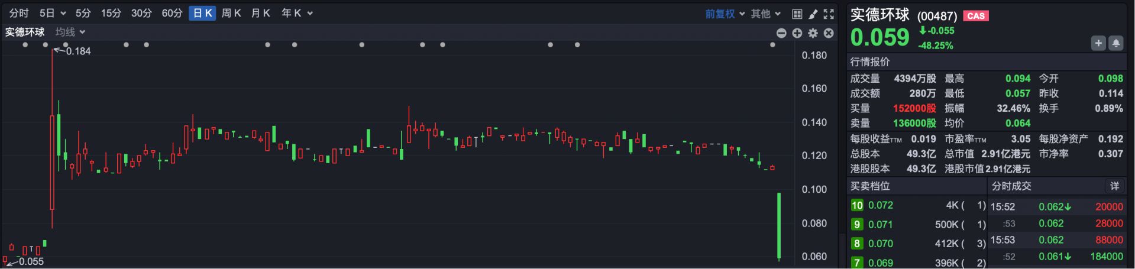
Task: Select the 月K monthly chart tab
Action: pyautogui.click(x=260, y=13)
